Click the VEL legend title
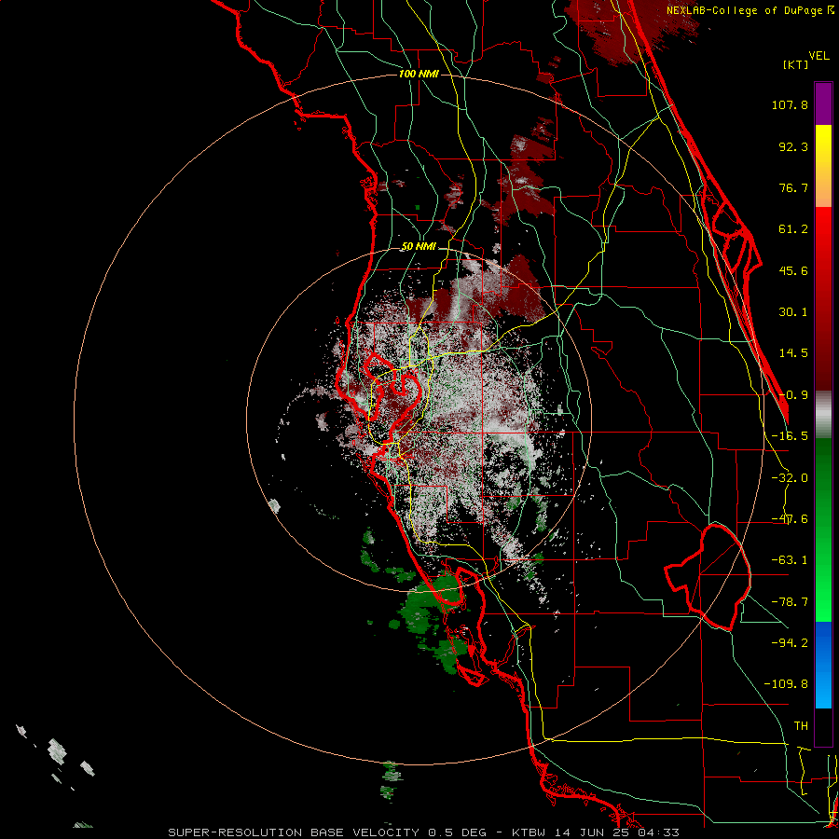 coord(818,56)
